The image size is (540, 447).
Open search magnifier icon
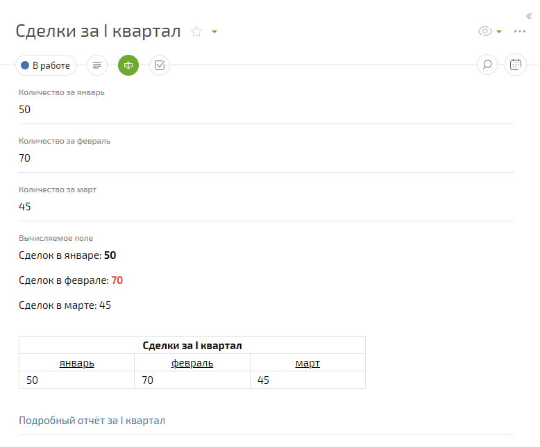487,65
